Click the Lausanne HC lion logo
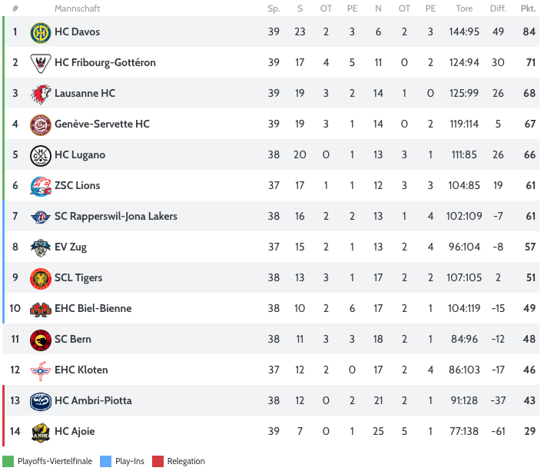The width and height of the screenshot is (544, 471). click(x=40, y=94)
